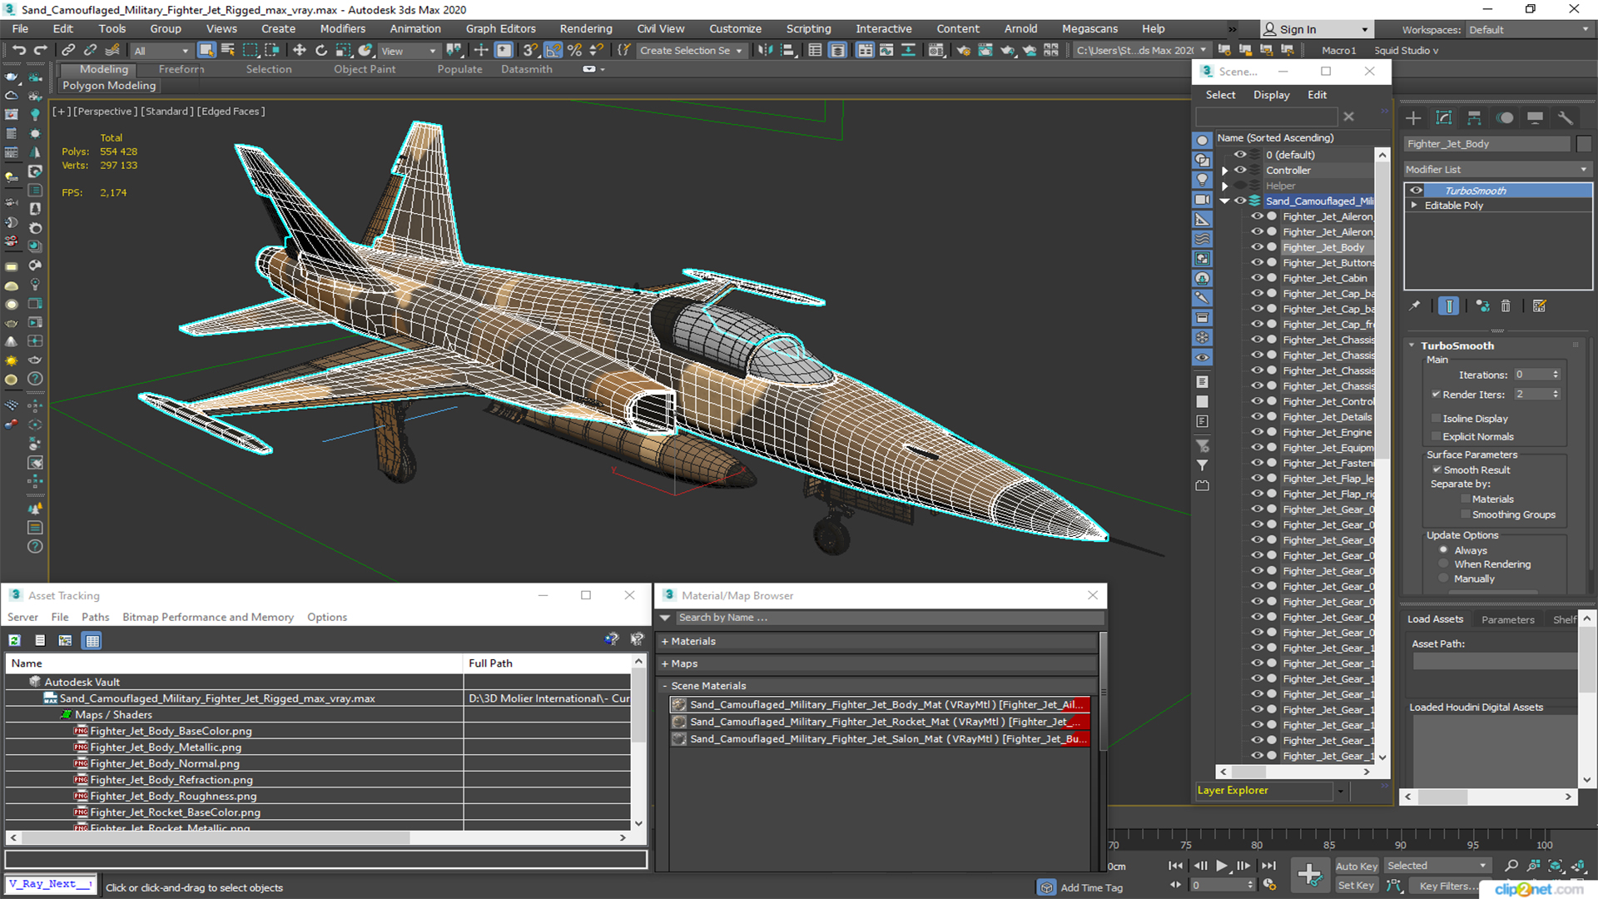The height and width of the screenshot is (899, 1598).
Task: Open the Render Setup dialog icon
Action: coord(964,51)
